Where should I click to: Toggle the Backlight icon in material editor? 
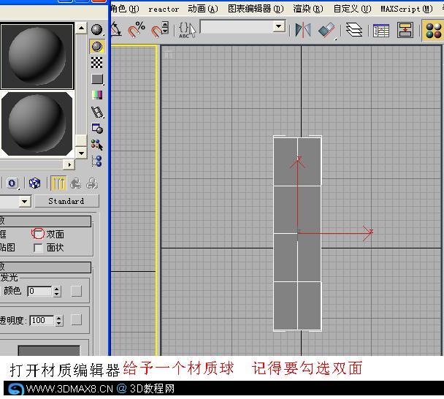pyautogui.click(x=97, y=47)
